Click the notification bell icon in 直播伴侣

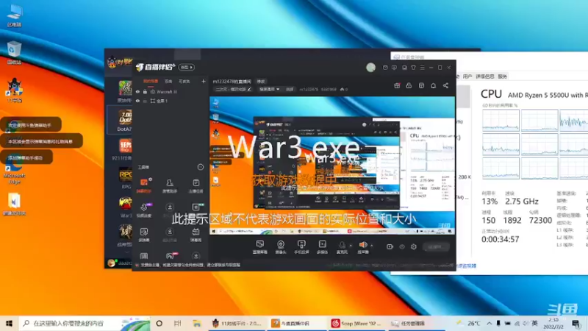[433, 85]
